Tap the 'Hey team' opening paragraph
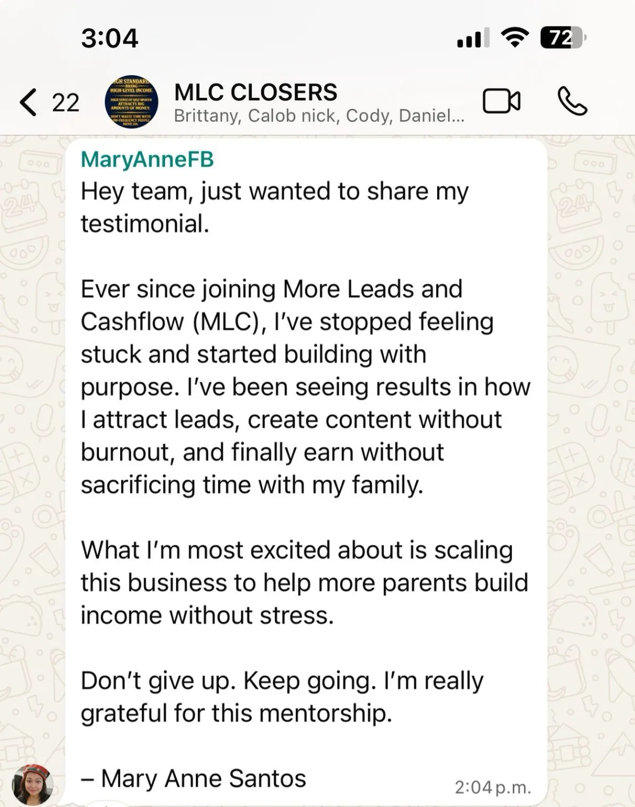Image resolution: width=635 pixels, height=807 pixels. [274, 207]
